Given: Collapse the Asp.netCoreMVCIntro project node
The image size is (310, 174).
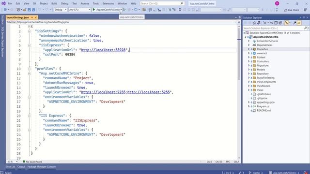Looking at the screenshot, I should click(x=246, y=37).
